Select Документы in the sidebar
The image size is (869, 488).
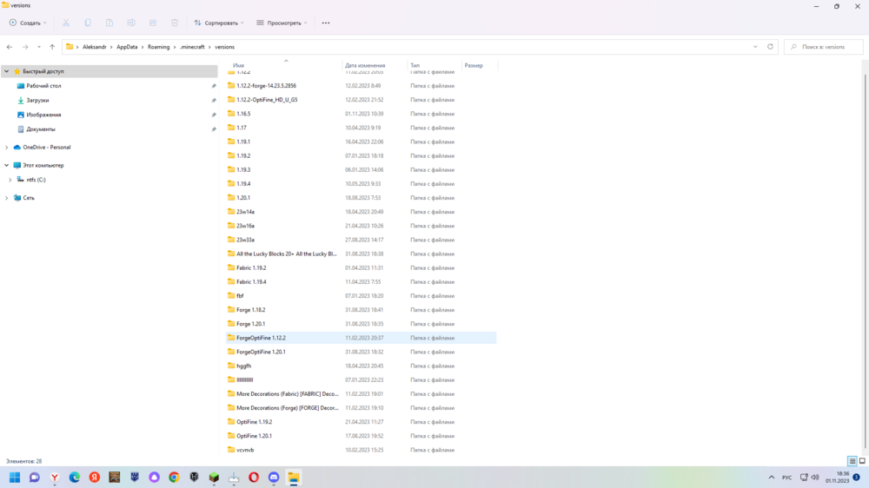pos(41,129)
